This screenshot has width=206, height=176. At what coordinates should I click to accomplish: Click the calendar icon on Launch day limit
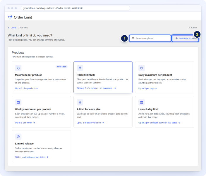pos(142,102)
